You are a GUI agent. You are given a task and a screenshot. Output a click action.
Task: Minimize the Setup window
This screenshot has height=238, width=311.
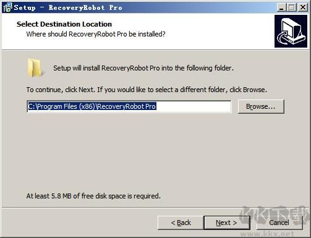pos(281,7)
